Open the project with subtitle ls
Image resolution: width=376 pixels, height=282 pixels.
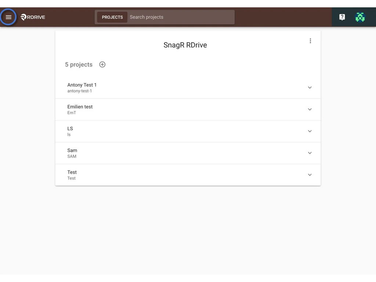pos(70,129)
